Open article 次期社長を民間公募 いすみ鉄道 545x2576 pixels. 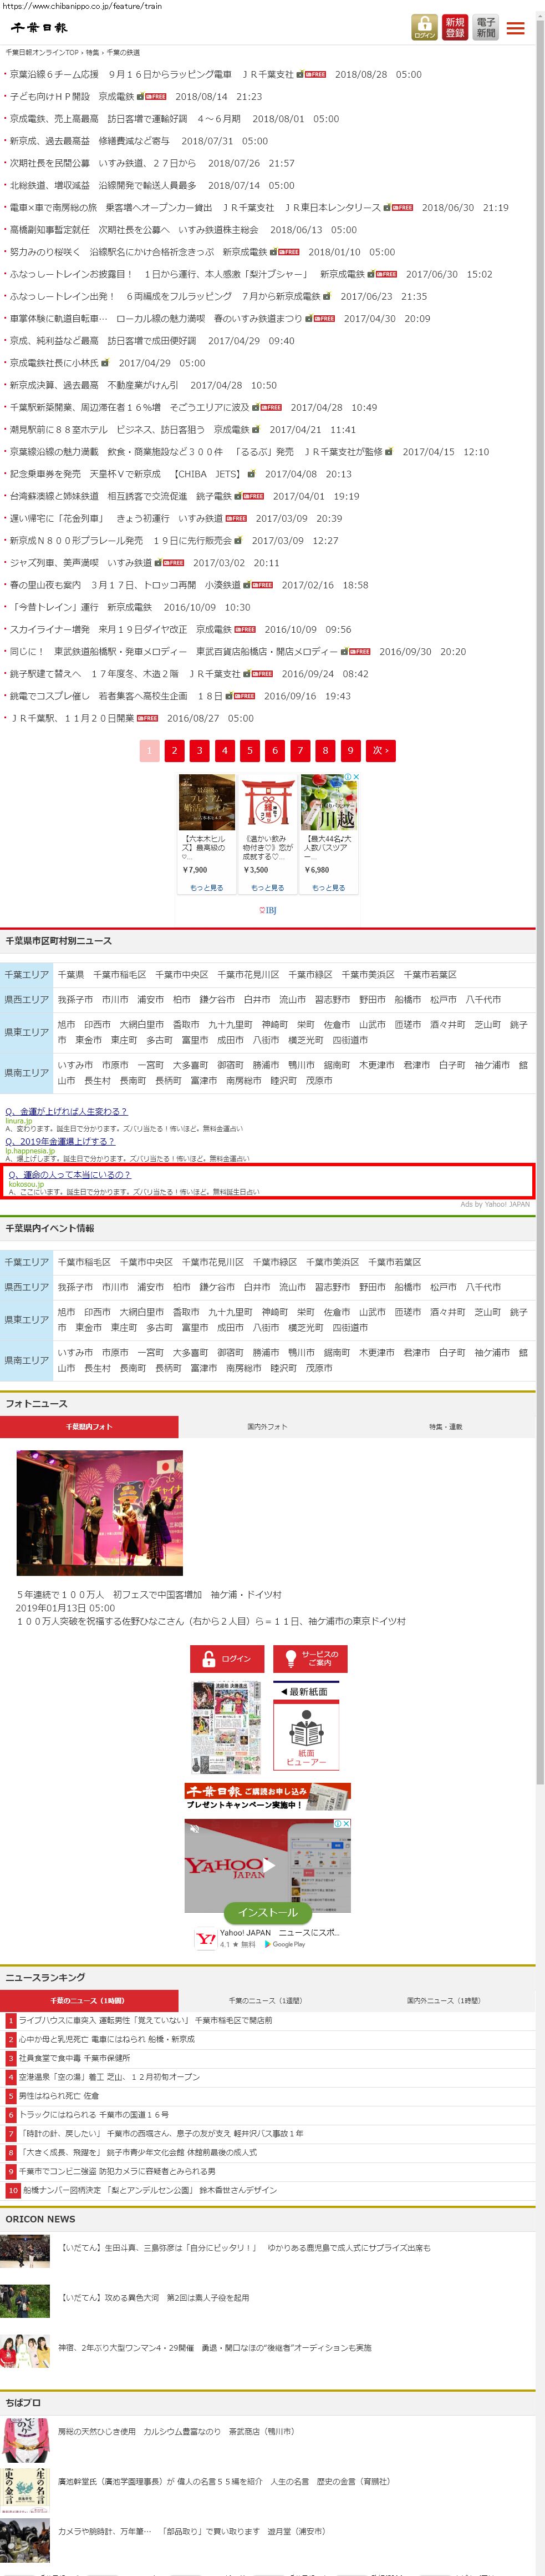103,163
